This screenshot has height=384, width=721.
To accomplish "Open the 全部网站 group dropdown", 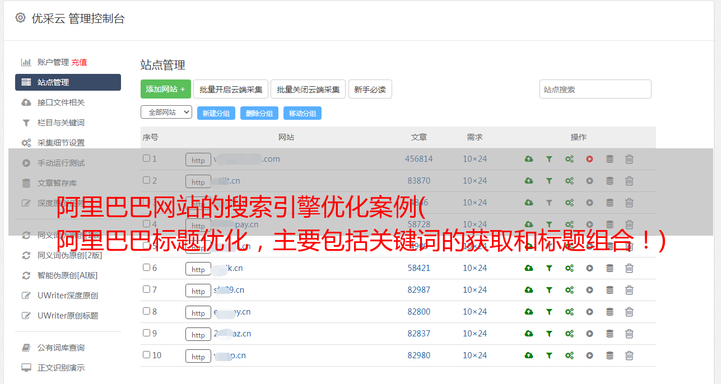I will (166, 113).
